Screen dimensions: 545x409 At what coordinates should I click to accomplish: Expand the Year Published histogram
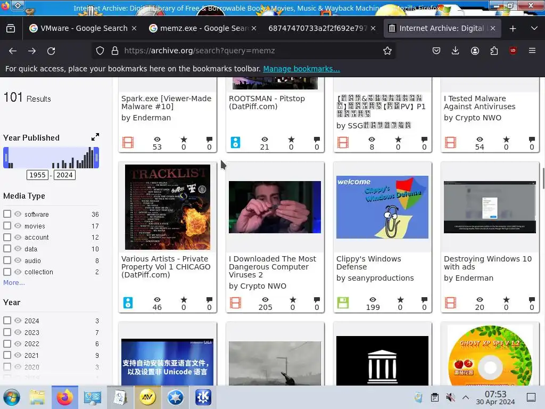(95, 137)
